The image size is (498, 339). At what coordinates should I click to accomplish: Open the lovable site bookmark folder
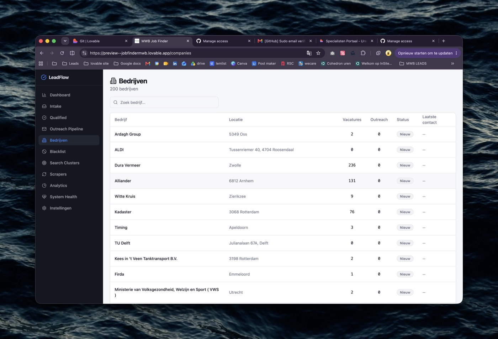pos(96,63)
